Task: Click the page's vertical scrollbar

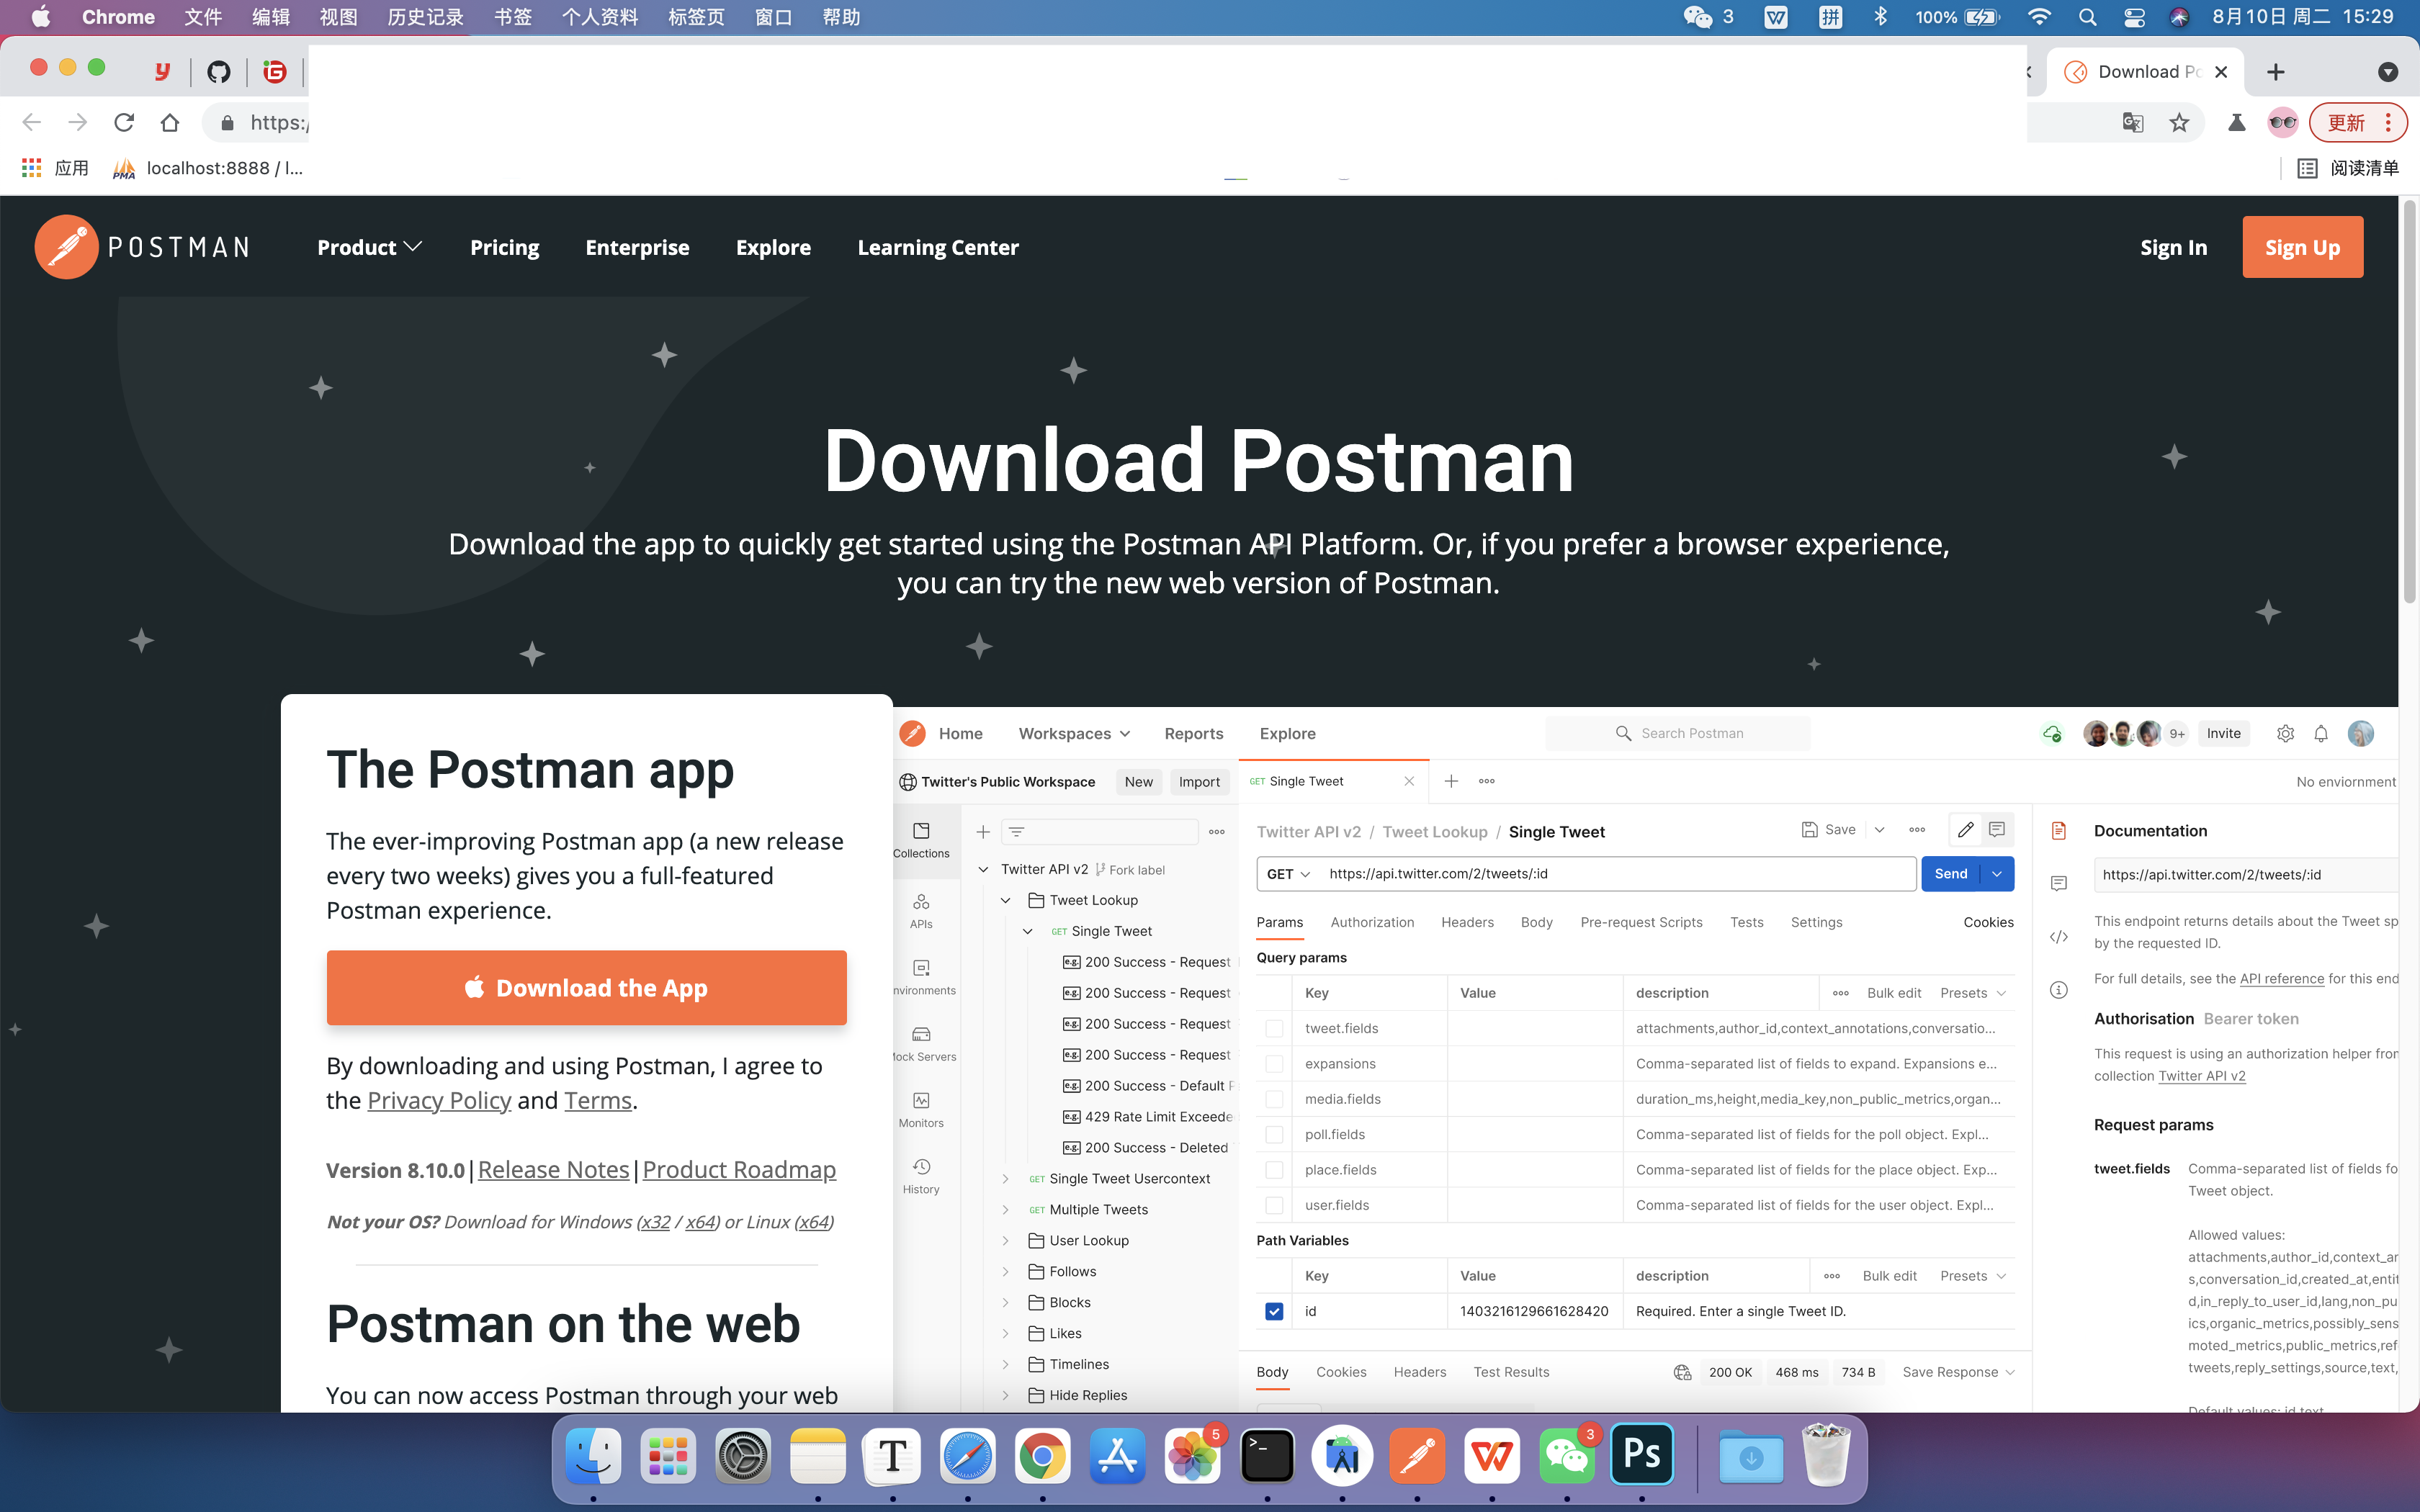Action: pos(2409,400)
